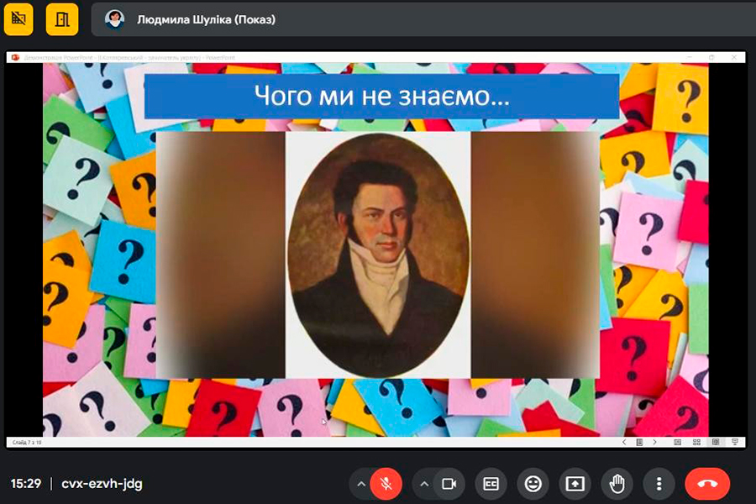Click the slide menu icon between the arrows
The width and height of the screenshot is (756, 504).
639,442
